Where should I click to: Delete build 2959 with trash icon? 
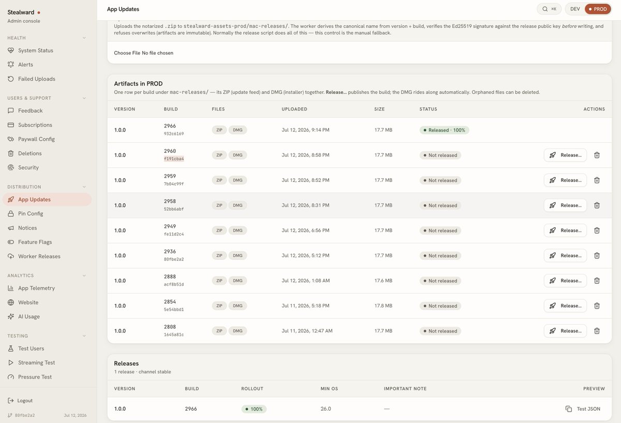pos(597,180)
